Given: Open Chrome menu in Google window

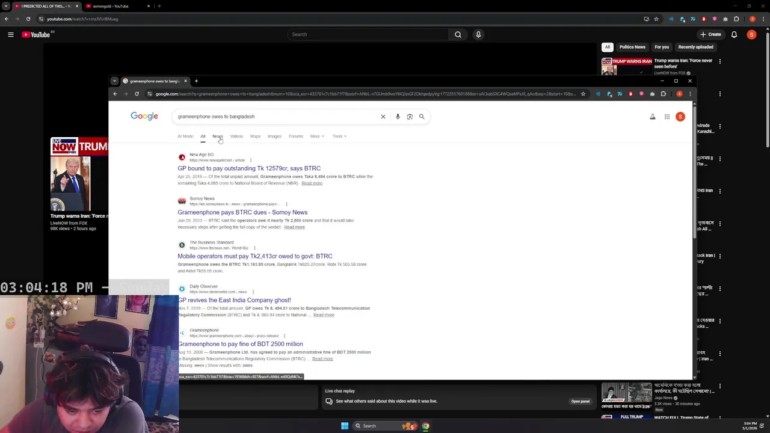Looking at the screenshot, I should (690, 94).
